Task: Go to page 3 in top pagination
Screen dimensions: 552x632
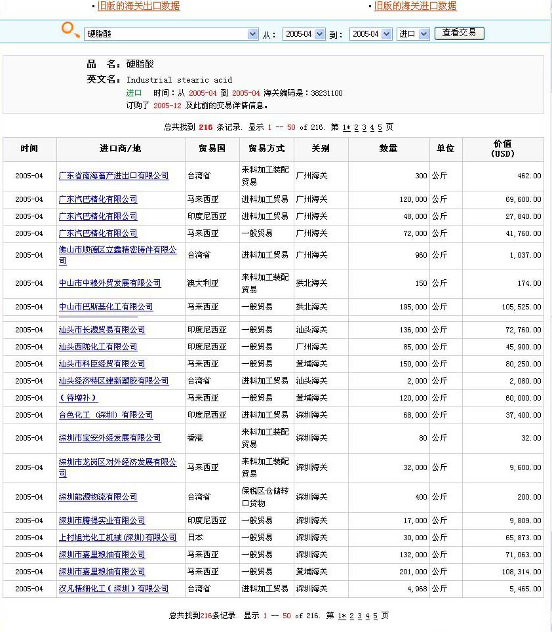Action: click(x=365, y=127)
